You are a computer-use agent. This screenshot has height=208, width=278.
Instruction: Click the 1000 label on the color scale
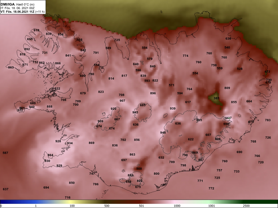pos(177,206)
